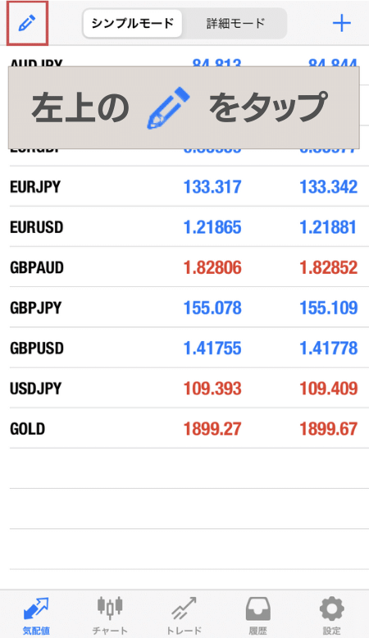Tap GBPJPY ask price 155.109

[329, 308]
